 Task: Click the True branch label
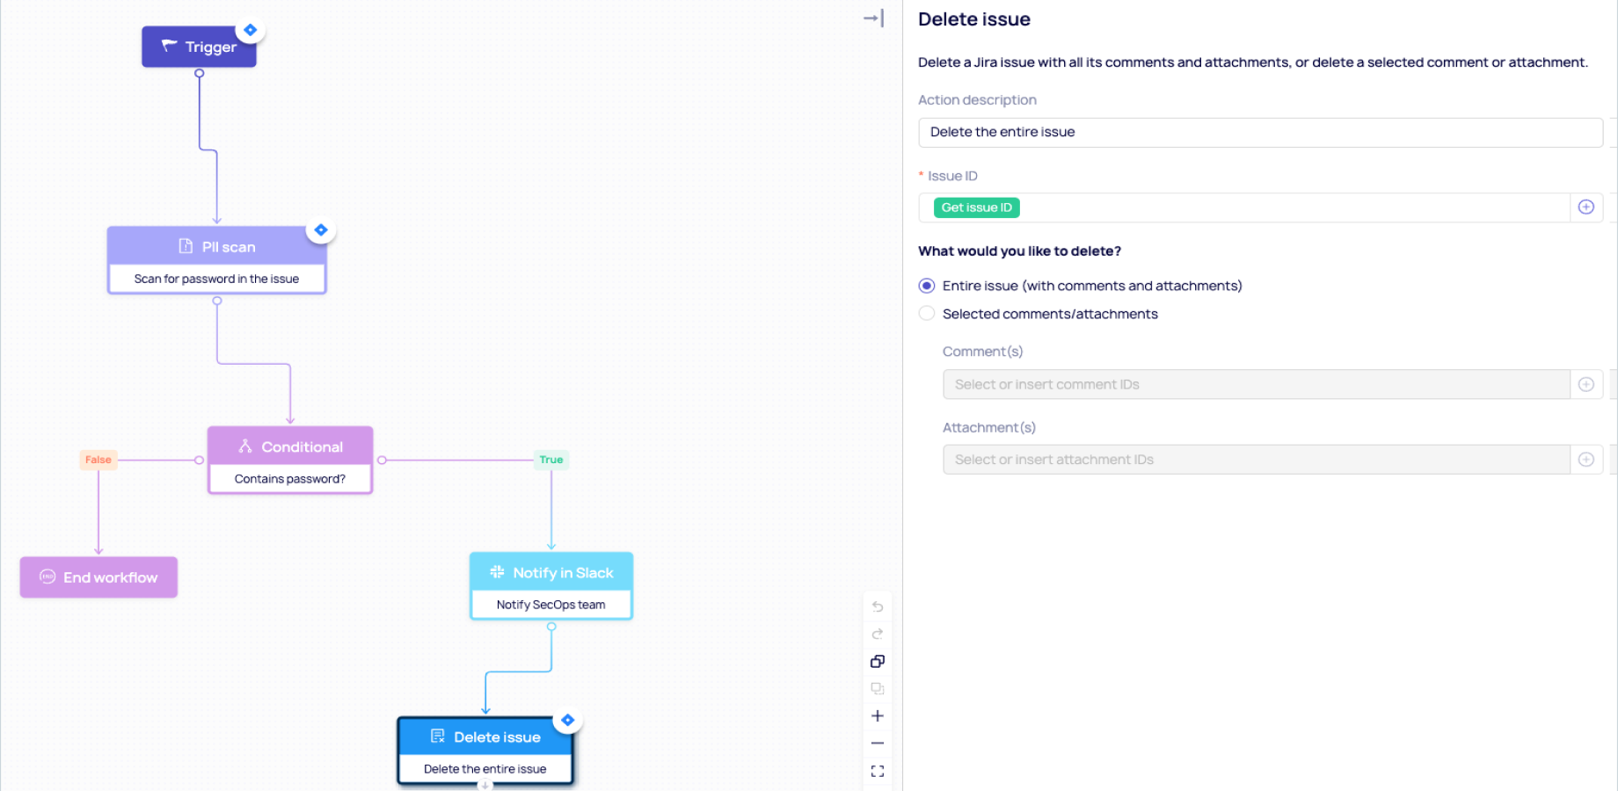pos(551,460)
